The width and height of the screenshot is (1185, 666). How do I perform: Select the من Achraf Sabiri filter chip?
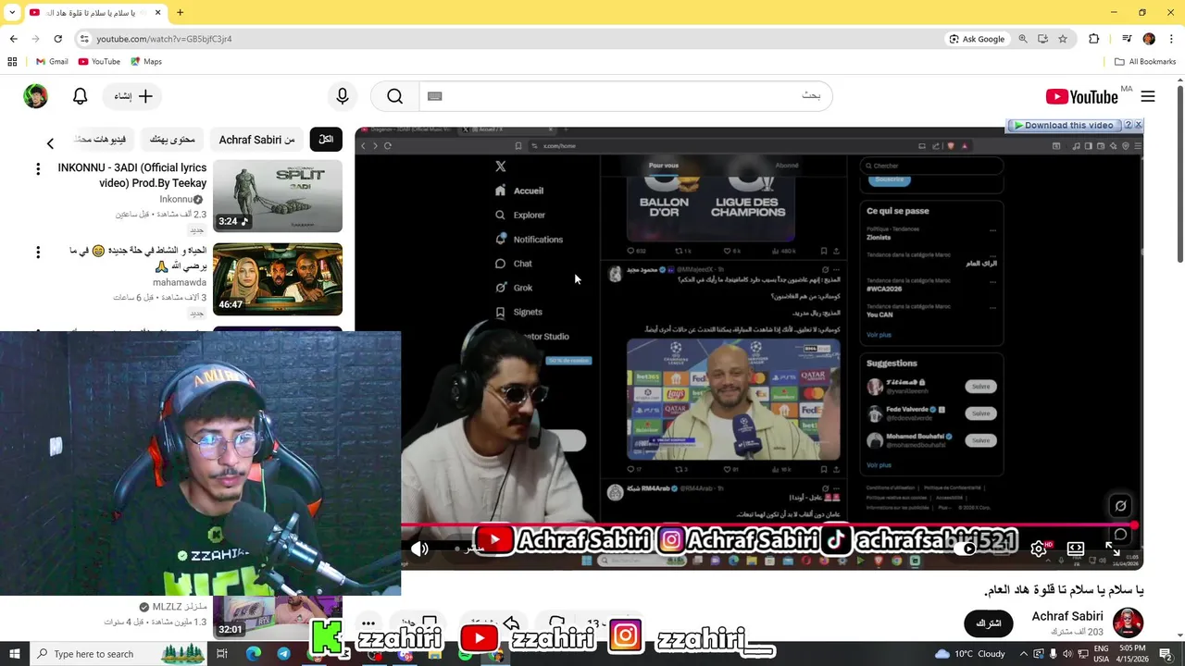[256, 139]
